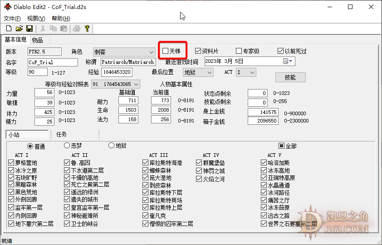The height and width of the screenshot is (245, 382).
Task: Uncheck the 鲁.高因 waypoint
Action: coord(67,162)
